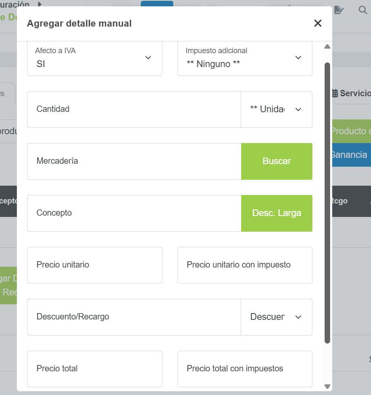Focus Precio unitario con impuesto field

(x=245, y=265)
